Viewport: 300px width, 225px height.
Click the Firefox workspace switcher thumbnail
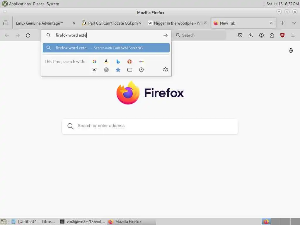click(266, 221)
